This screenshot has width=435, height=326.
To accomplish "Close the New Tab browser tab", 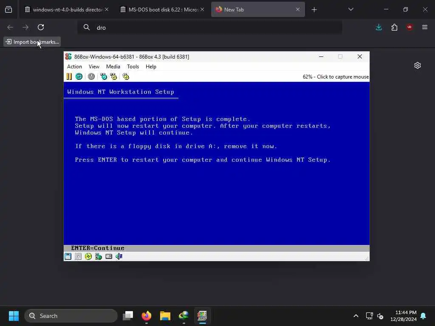I will coord(298,9).
